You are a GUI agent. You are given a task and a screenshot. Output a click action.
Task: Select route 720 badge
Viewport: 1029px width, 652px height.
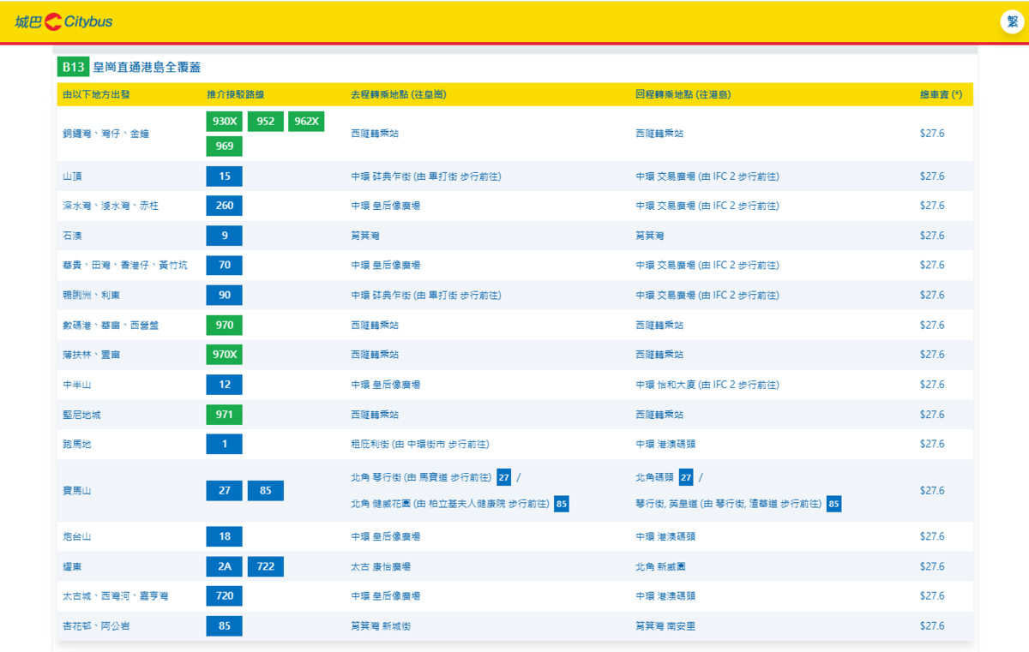(x=225, y=596)
